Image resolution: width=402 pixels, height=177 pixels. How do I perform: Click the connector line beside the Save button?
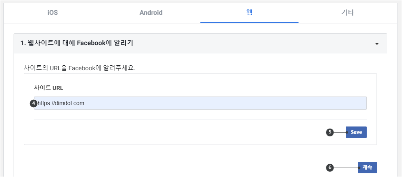340,132
